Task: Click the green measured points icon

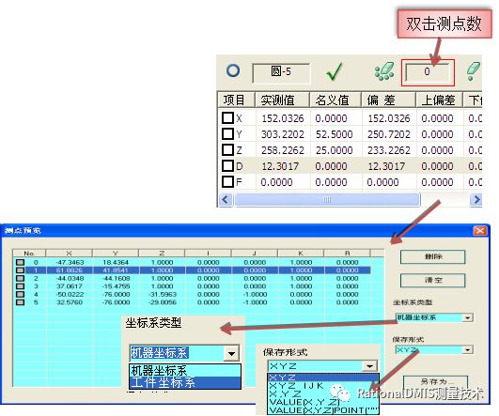Action: coord(384,71)
